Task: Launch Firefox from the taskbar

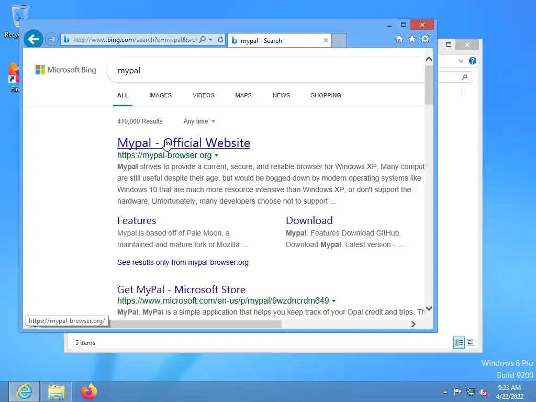Action: pos(89,392)
